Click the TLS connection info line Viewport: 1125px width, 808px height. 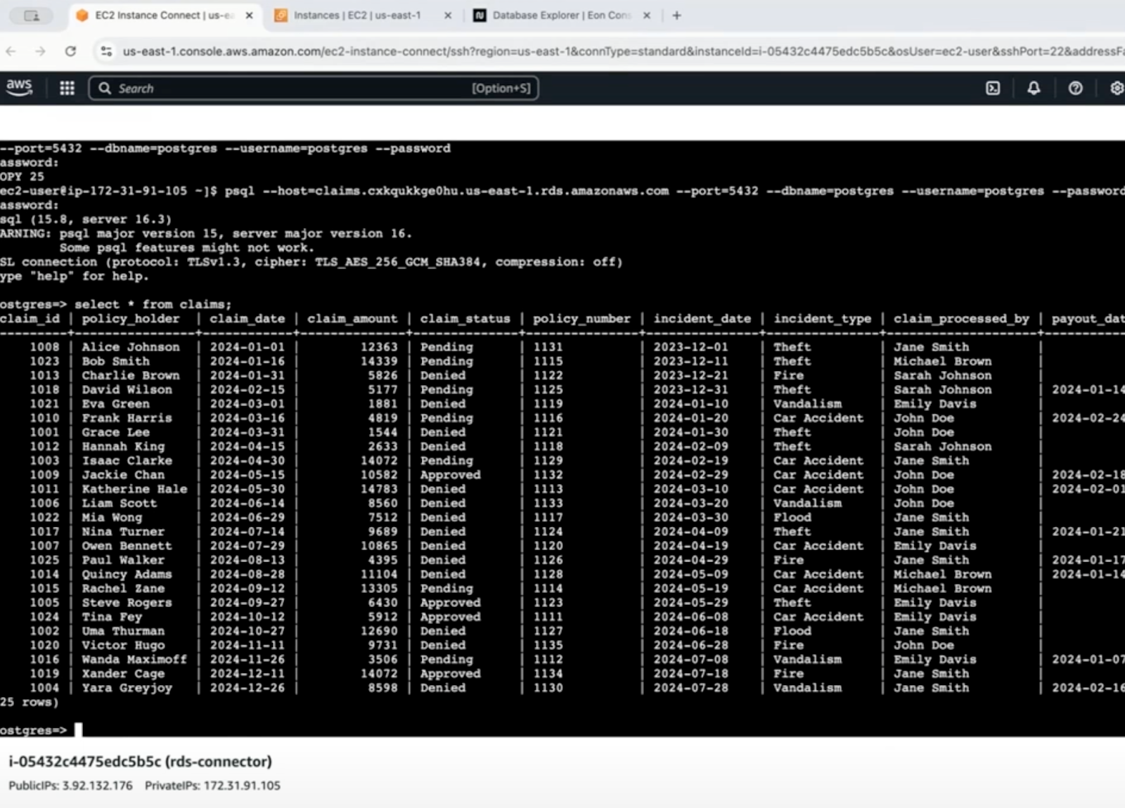pos(311,262)
